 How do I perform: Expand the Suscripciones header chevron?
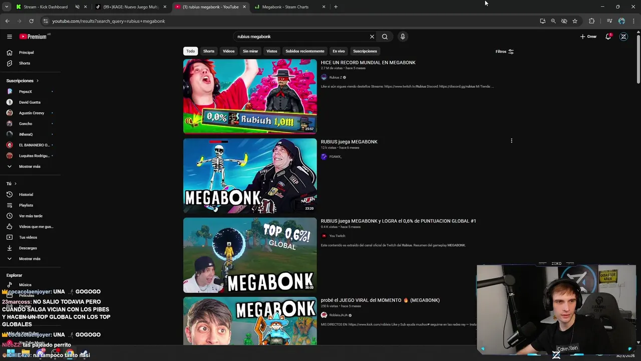point(37,81)
